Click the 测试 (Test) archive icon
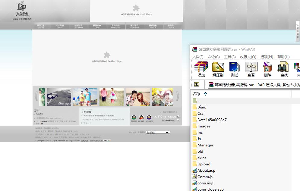 coord(235,69)
